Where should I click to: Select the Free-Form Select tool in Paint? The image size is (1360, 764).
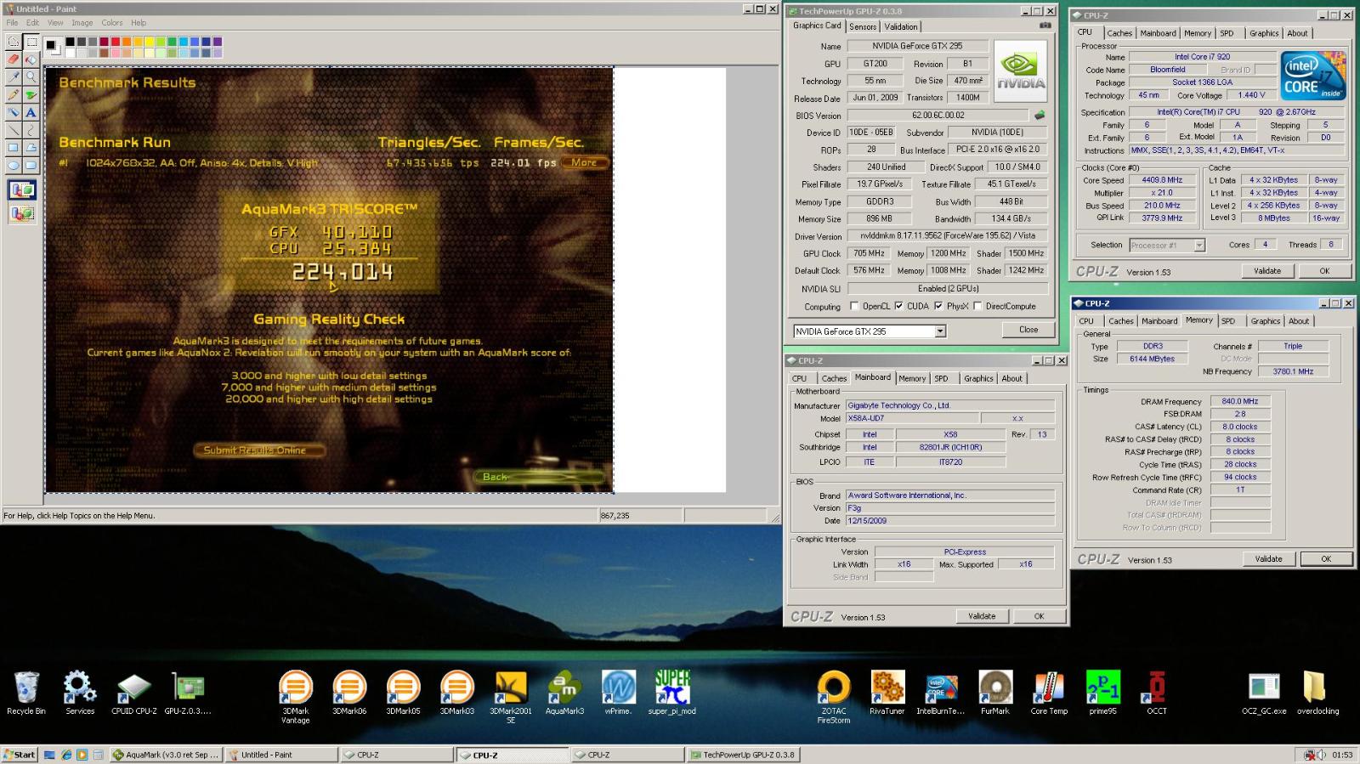click(14, 42)
